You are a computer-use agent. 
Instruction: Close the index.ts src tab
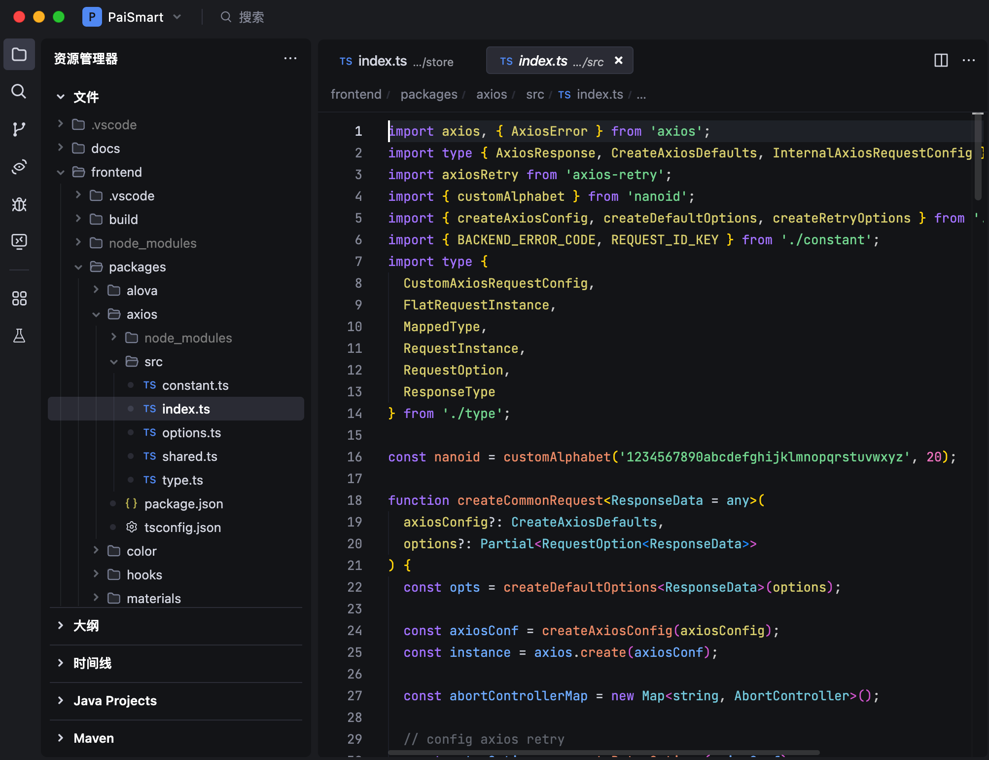coord(619,60)
